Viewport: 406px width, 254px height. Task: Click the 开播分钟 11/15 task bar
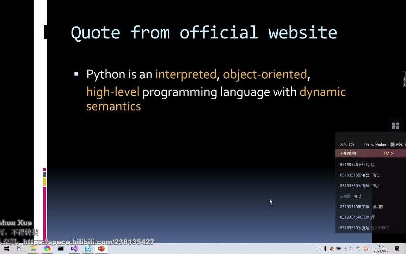point(370,153)
